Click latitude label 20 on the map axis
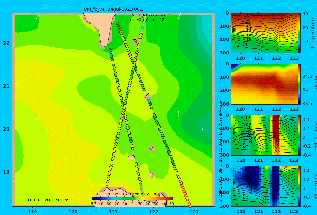The width and height of the screenshot is (317, 215). 6,129
